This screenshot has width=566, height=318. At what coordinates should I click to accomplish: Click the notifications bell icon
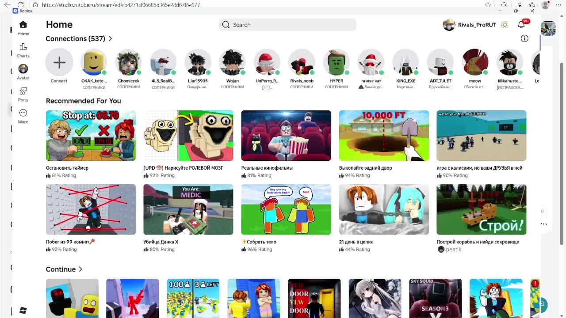point(521,25)
